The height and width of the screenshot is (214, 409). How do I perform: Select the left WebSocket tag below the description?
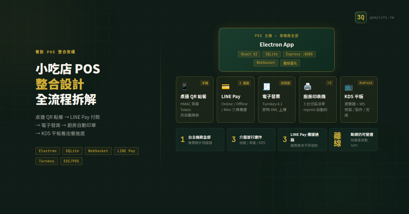98,151
